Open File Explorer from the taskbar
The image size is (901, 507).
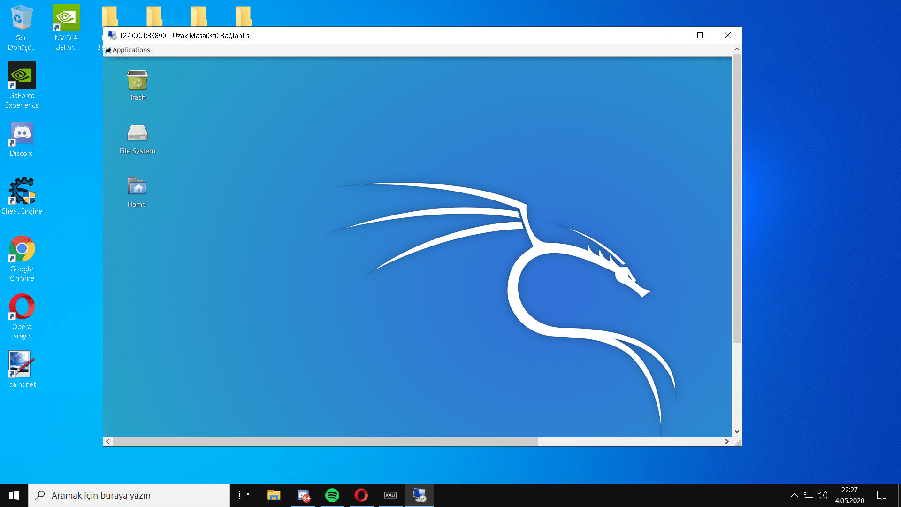pos(274,495)
